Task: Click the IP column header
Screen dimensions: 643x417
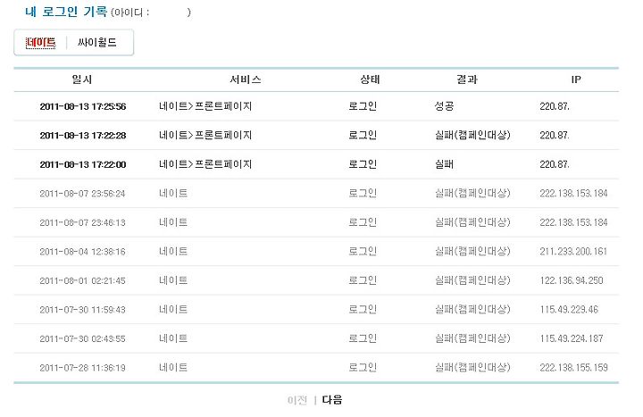Action: tap(576, 79)
